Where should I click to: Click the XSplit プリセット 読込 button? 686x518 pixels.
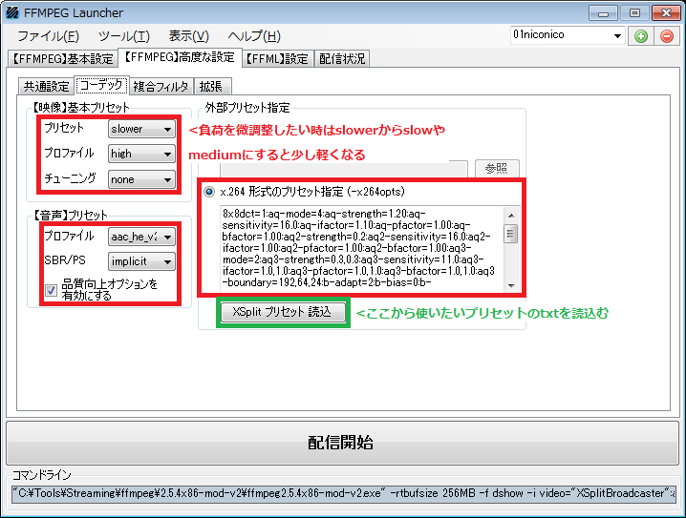283,312
